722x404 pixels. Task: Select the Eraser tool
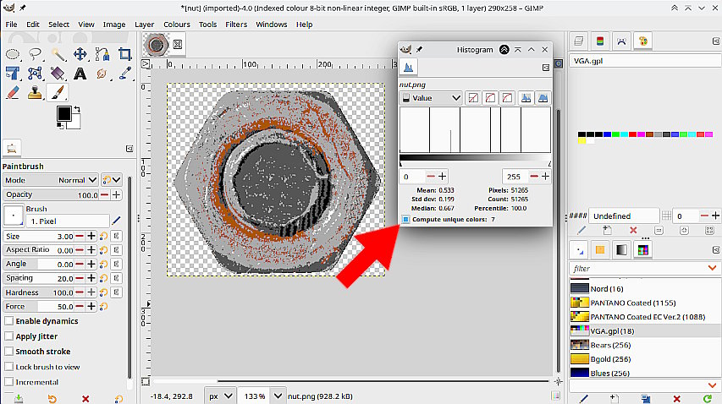tap(14, 92)
